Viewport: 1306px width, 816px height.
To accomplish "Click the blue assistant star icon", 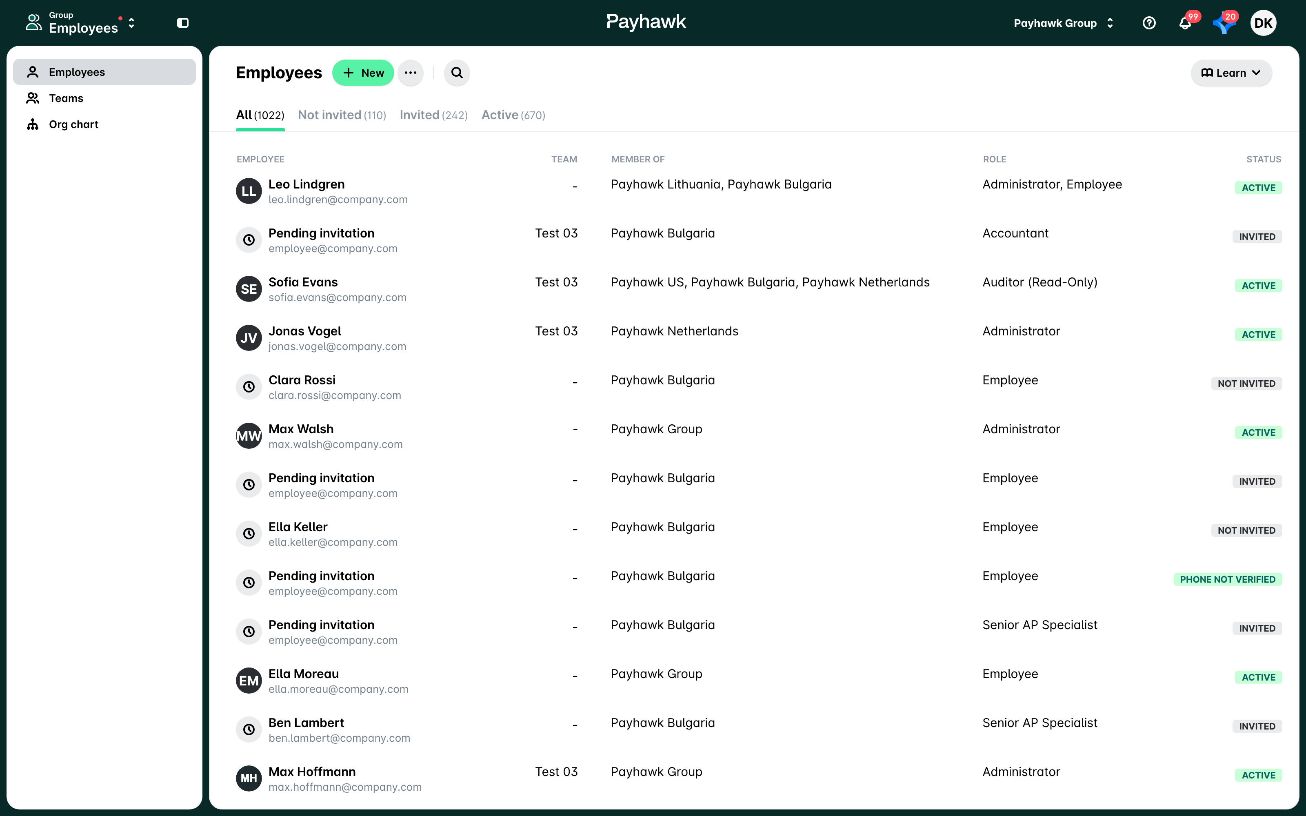I will pyautogui.click(x=1224, y=24).
